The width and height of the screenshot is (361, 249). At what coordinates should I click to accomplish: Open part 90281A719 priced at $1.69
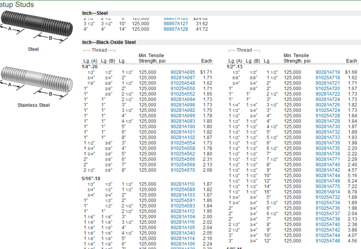coord(328,72)
